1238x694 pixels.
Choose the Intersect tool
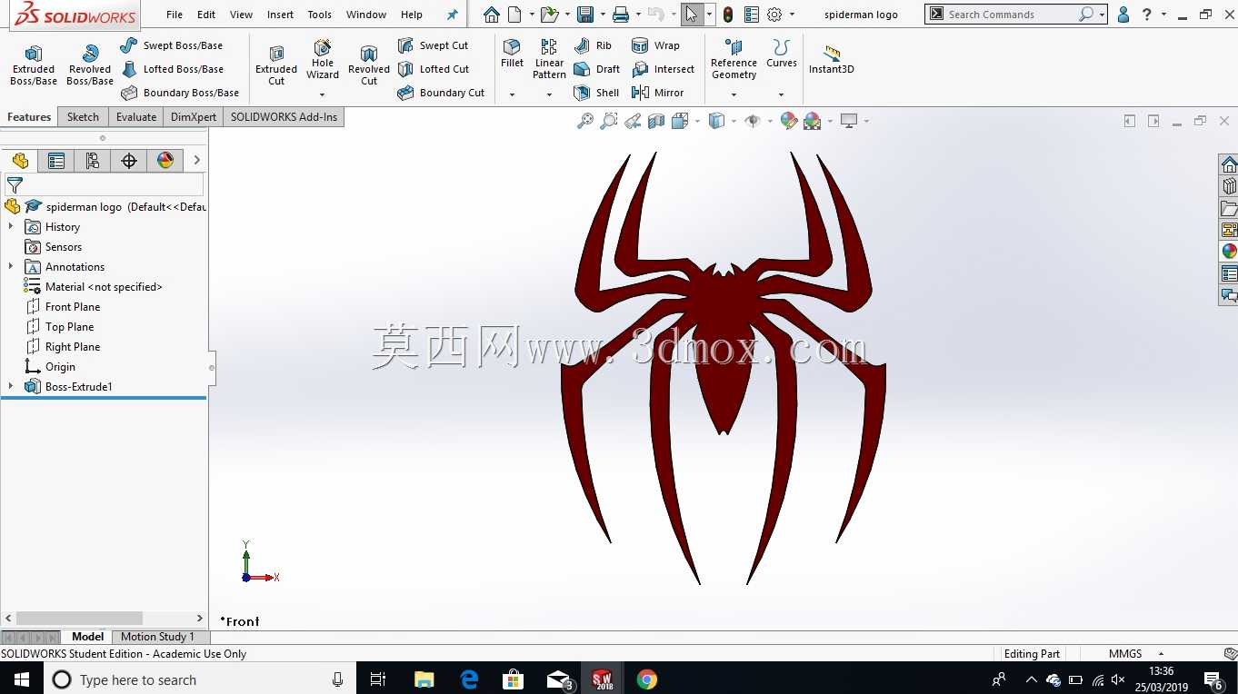pos(663,69)
